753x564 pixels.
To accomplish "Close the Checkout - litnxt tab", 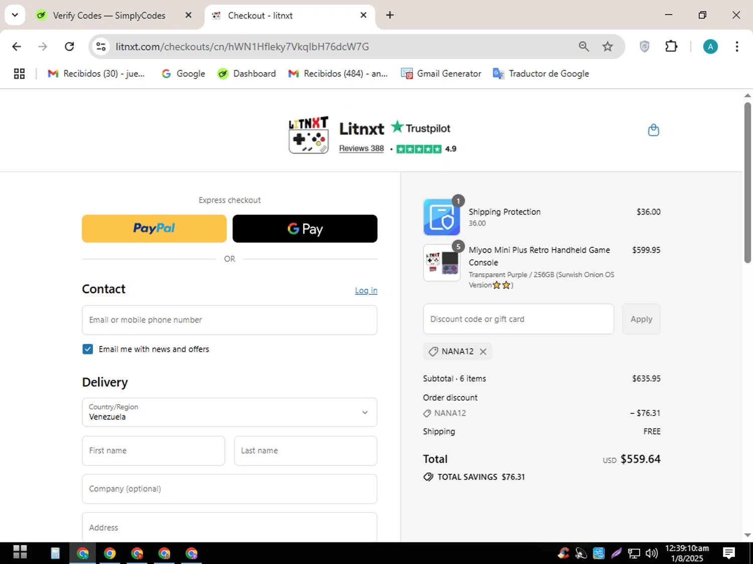I will click(x=363, y=16).
